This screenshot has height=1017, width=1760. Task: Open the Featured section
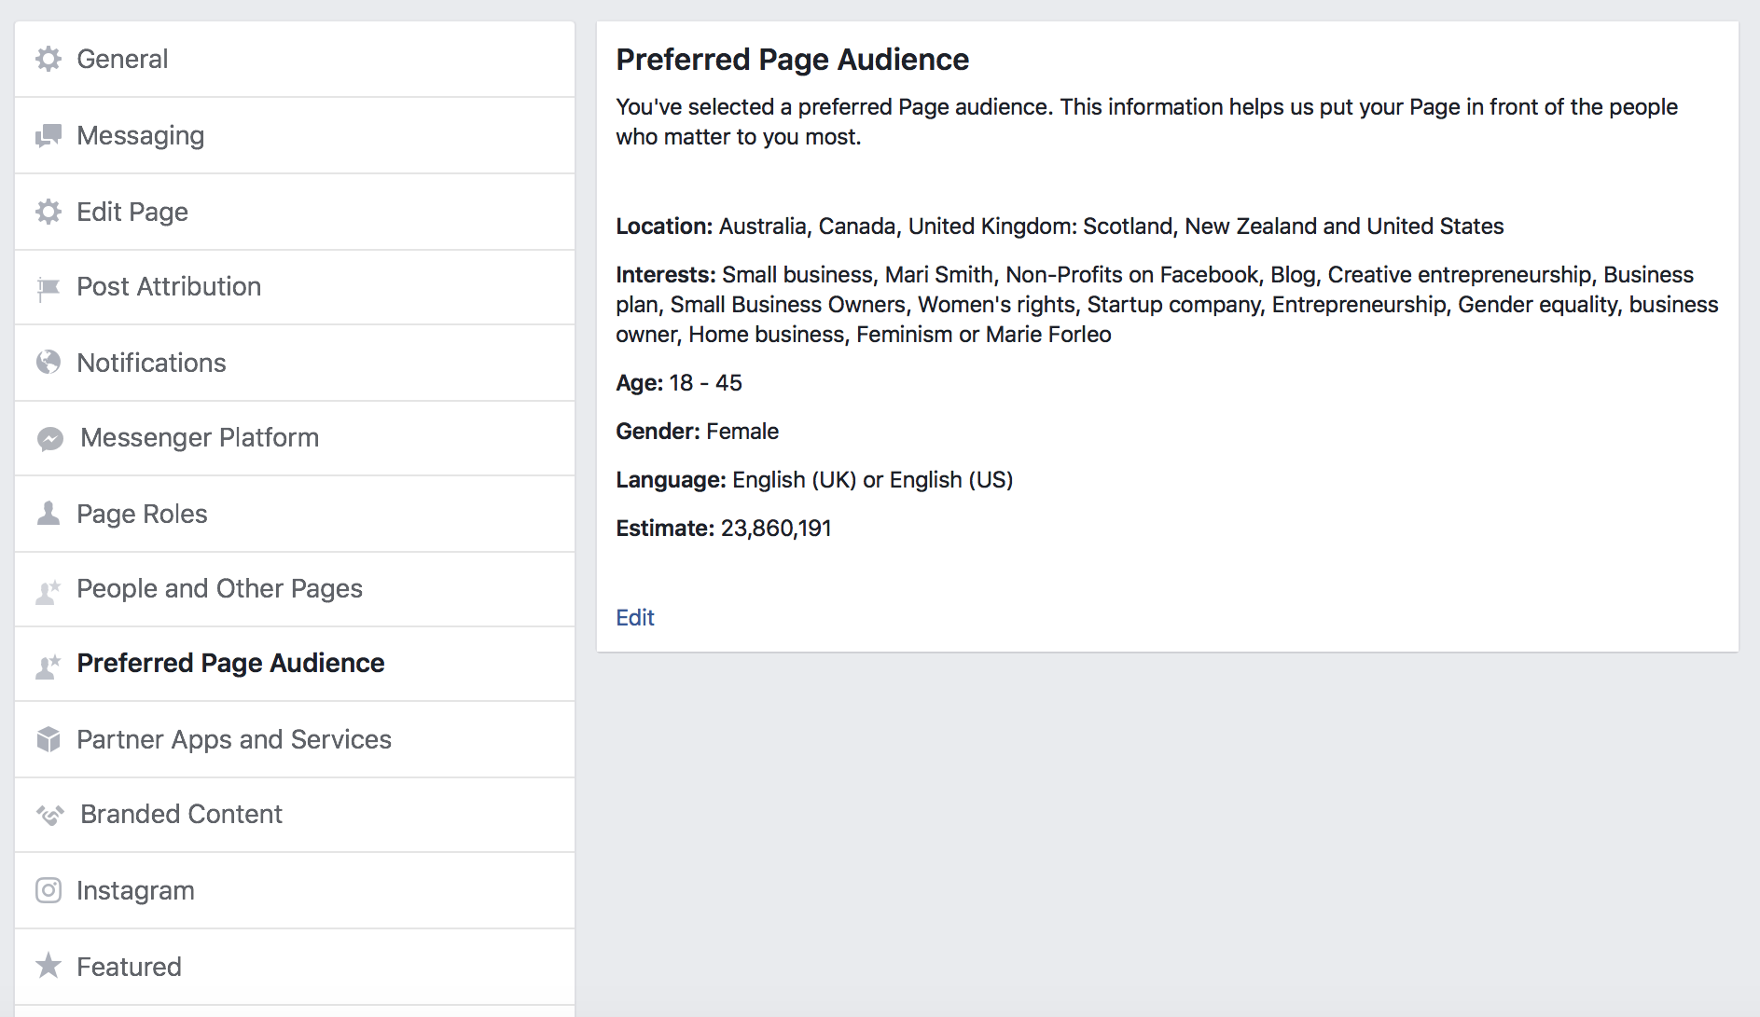[295, 967]
